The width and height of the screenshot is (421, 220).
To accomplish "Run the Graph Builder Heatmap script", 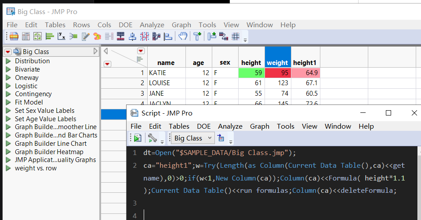I will click(8, 152).
